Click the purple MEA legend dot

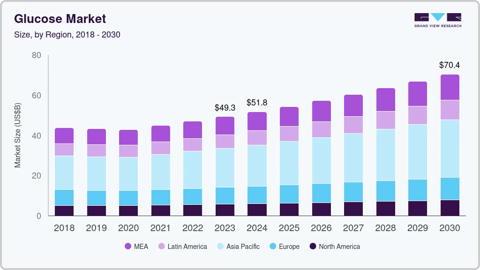tap(128, 246)
